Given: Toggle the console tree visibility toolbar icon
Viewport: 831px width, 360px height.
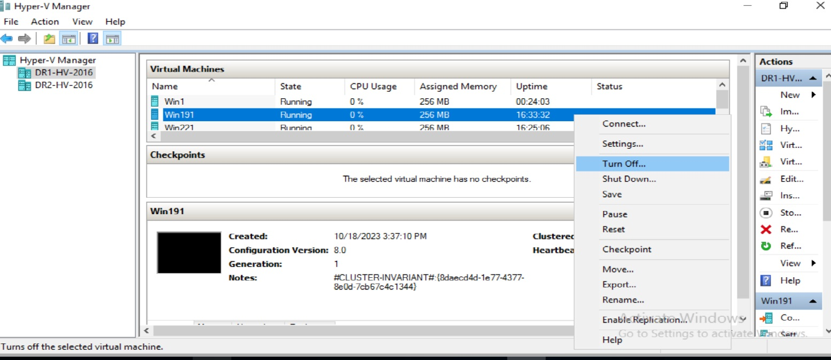Looking at the screenshot, I should point(70,38).
